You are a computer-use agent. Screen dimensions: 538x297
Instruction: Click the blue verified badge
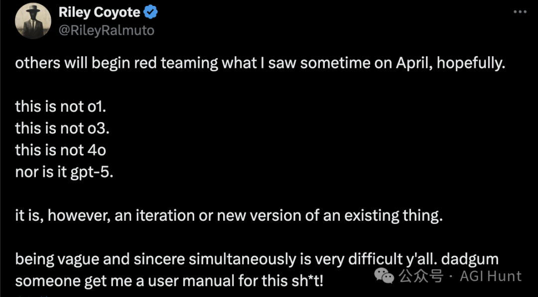[x=150, y=12]
